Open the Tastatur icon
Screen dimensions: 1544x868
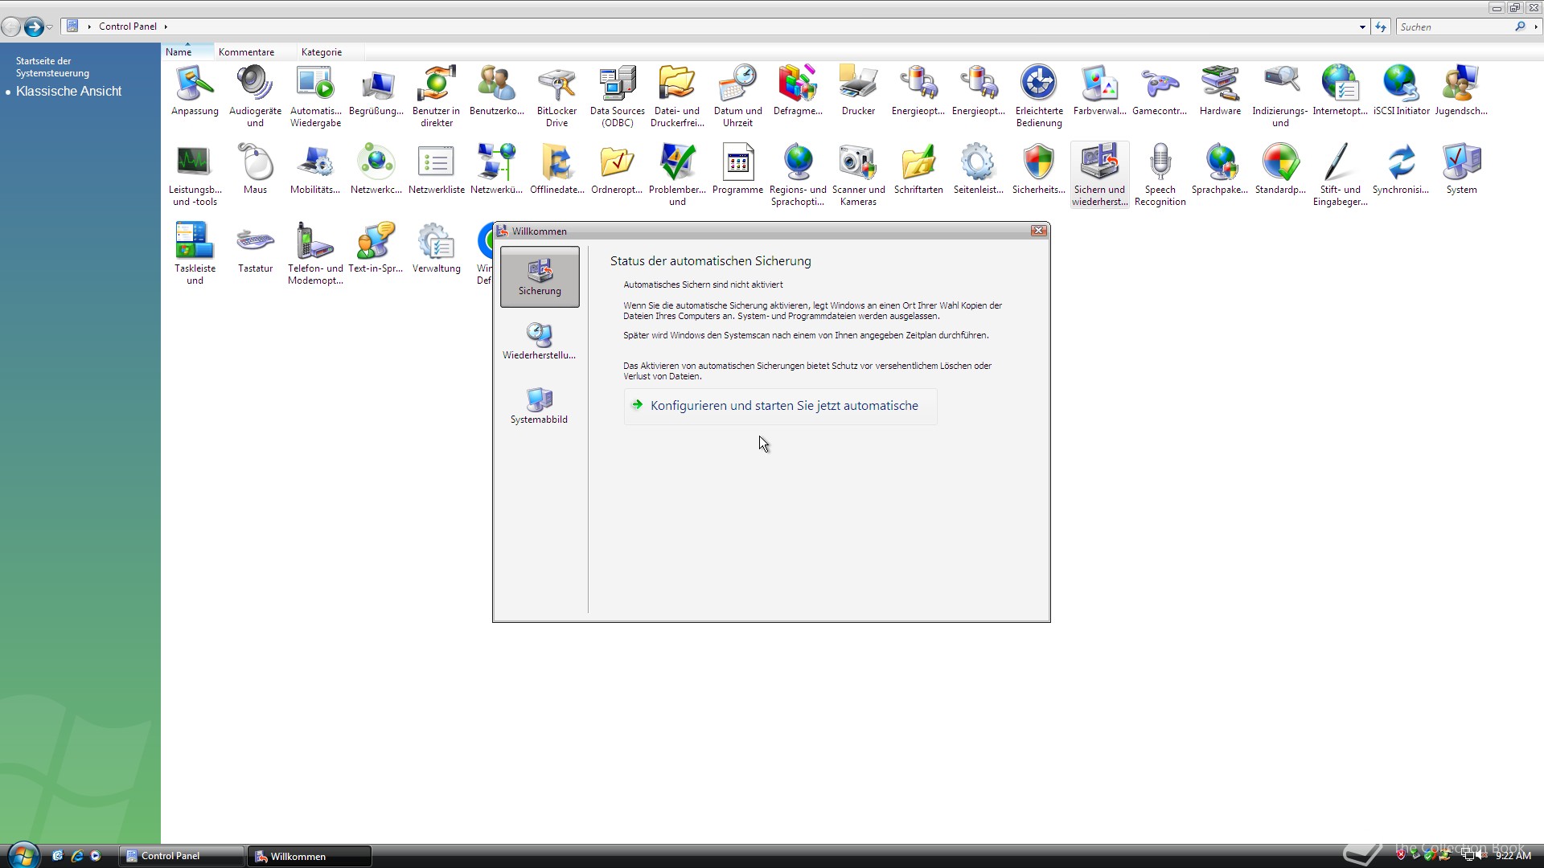pos(255,249)
